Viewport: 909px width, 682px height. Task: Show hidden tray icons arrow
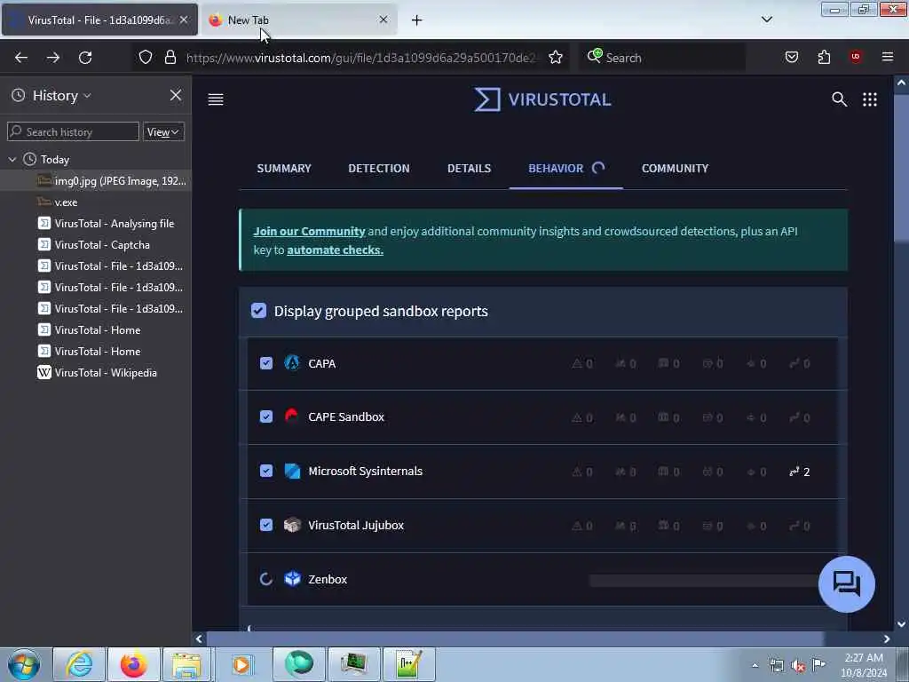755,665
